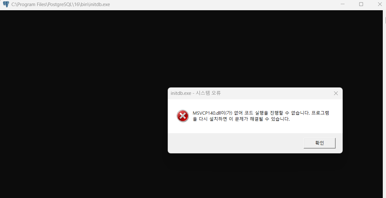Image resolution: width=386 pixels, height=198 pixels.
Task: Minimize the initdb.exe console window
Action: (342, 4)
